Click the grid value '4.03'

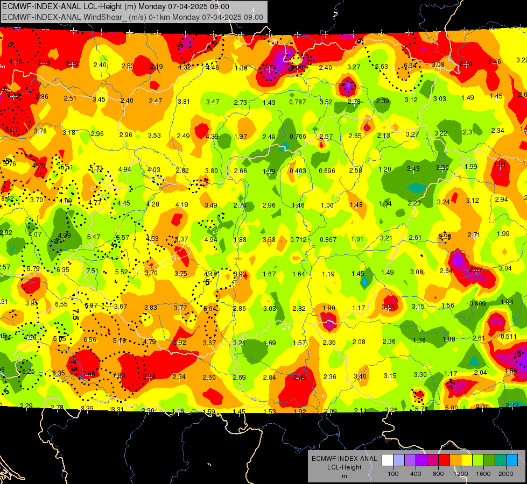click(x=154, y=169)
